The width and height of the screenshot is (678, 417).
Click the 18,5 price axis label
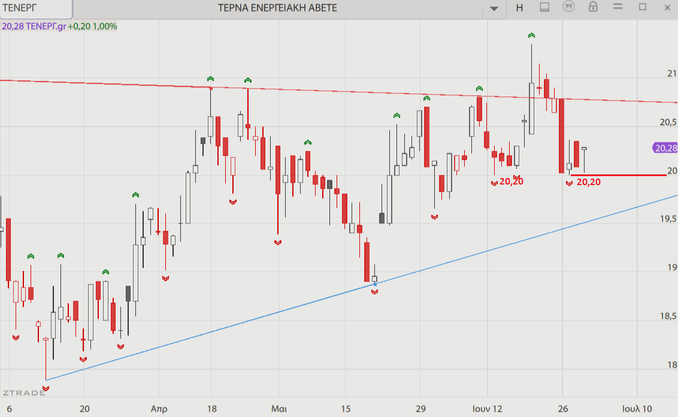(668, 316)
